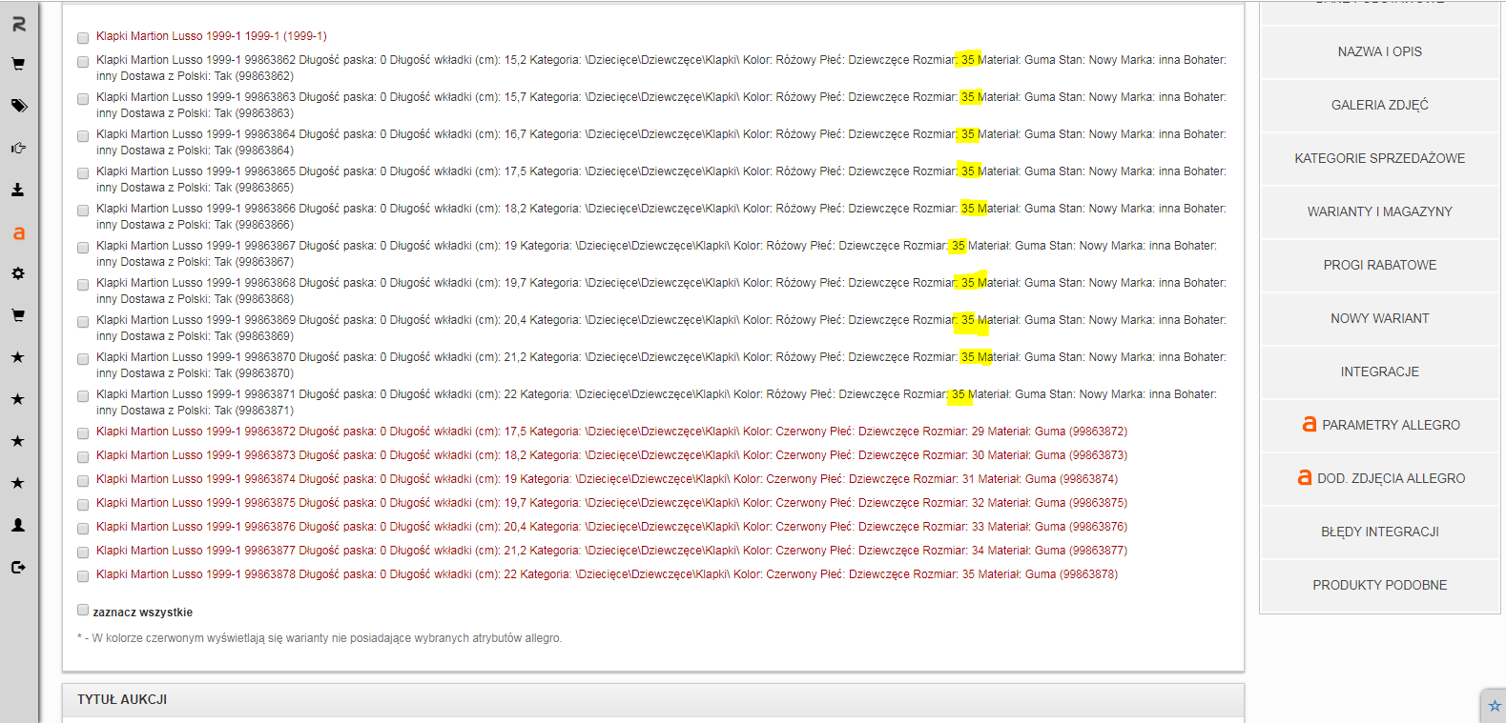Open the download icon in the sidebar

point(18,190)
